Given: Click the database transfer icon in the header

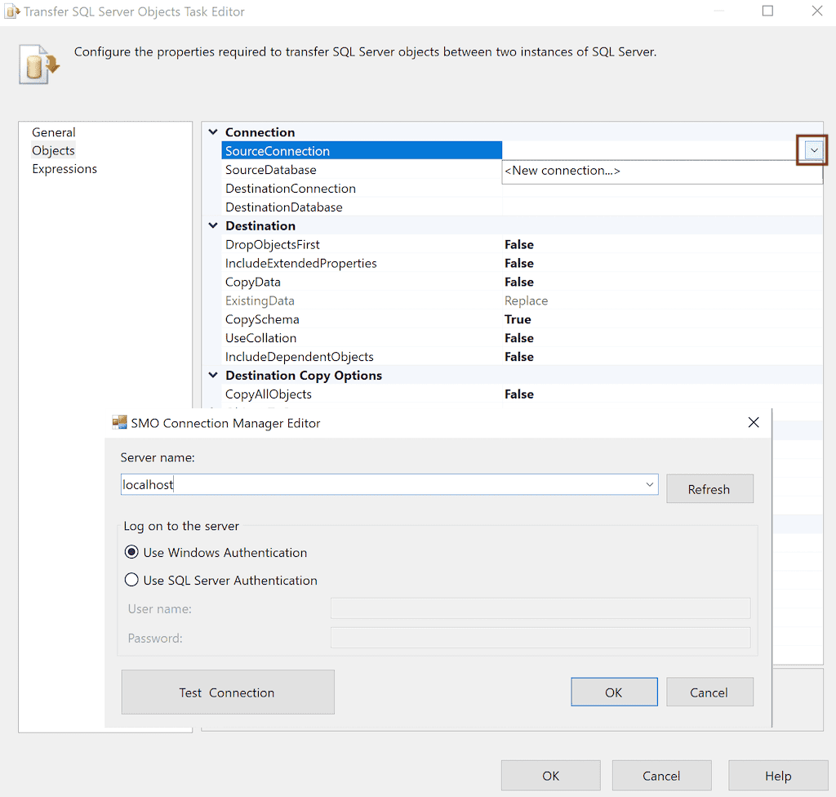Looking at the screenshot, I should pos(38,63).
